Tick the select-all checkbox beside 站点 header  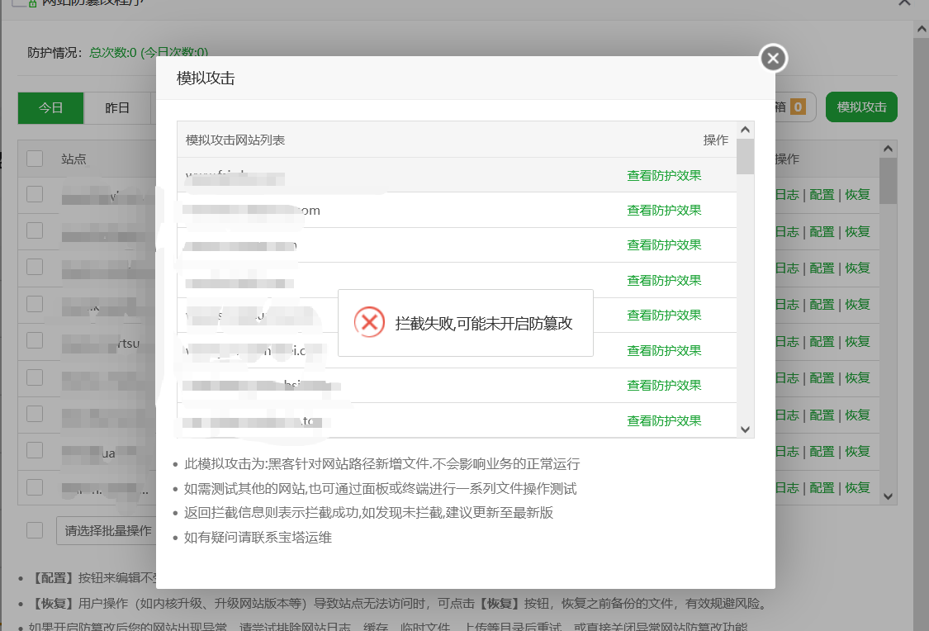point(35,159)
